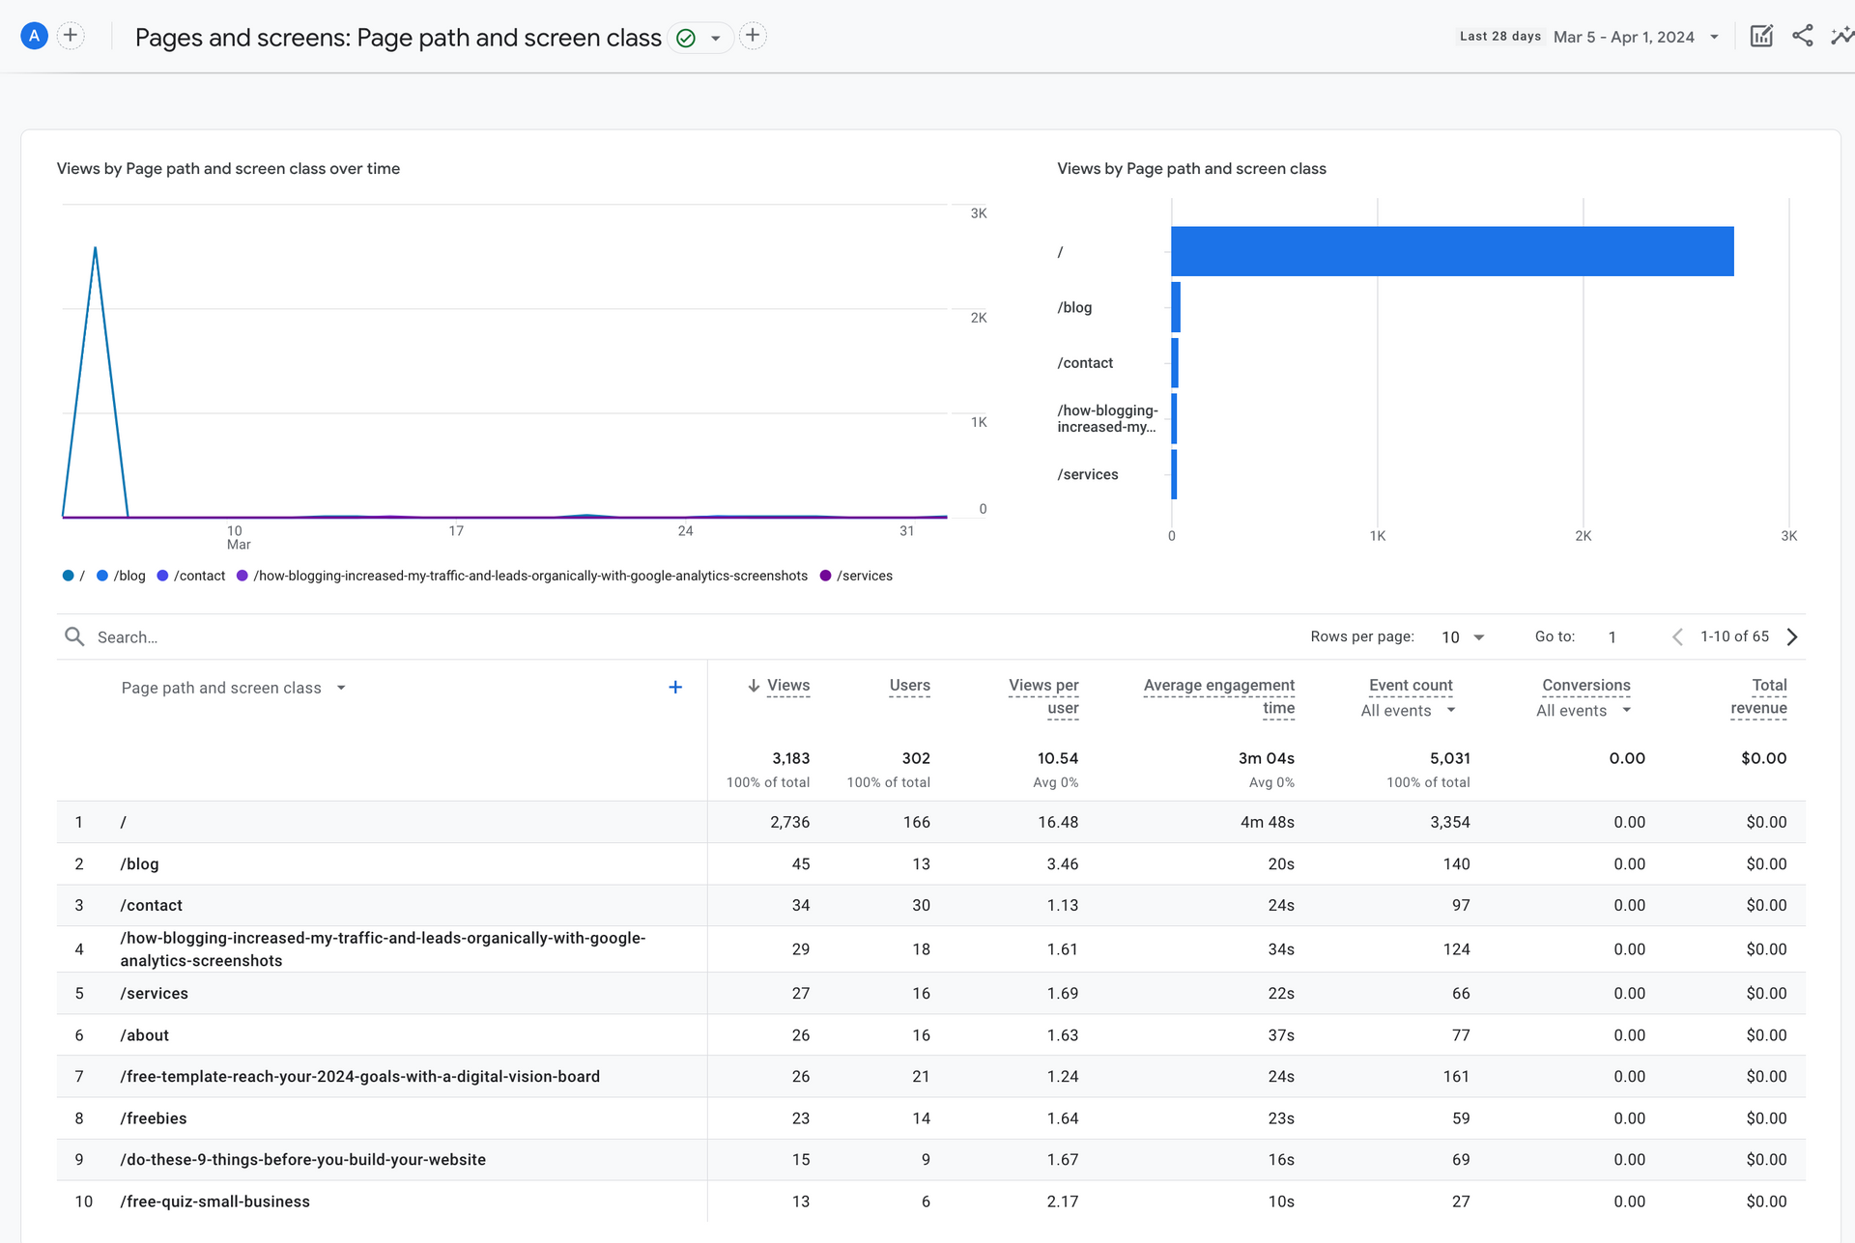Viewport: 1855px width, 1243px height.
Task: Open the Page path and screen class dimension dropdown
Action: click(x=340, y=688)
